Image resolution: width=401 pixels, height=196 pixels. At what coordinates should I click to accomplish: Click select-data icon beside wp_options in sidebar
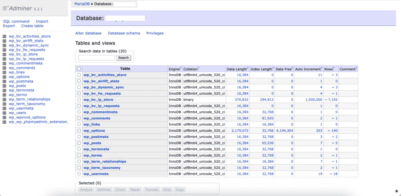pos(4,77)
